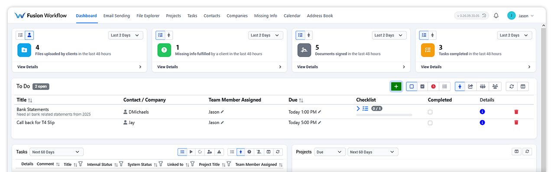Show all To Do items with list icon
Screen dimensions: 554x172
tap(444, 86)
